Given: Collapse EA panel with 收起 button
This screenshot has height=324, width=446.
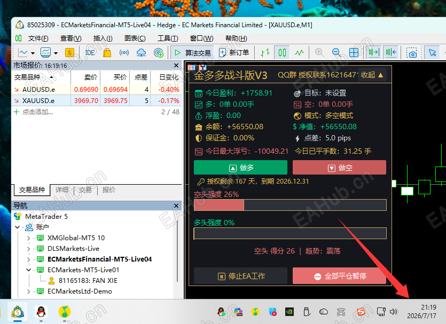Looking at the screenshot, I should [x=372, y=75].
